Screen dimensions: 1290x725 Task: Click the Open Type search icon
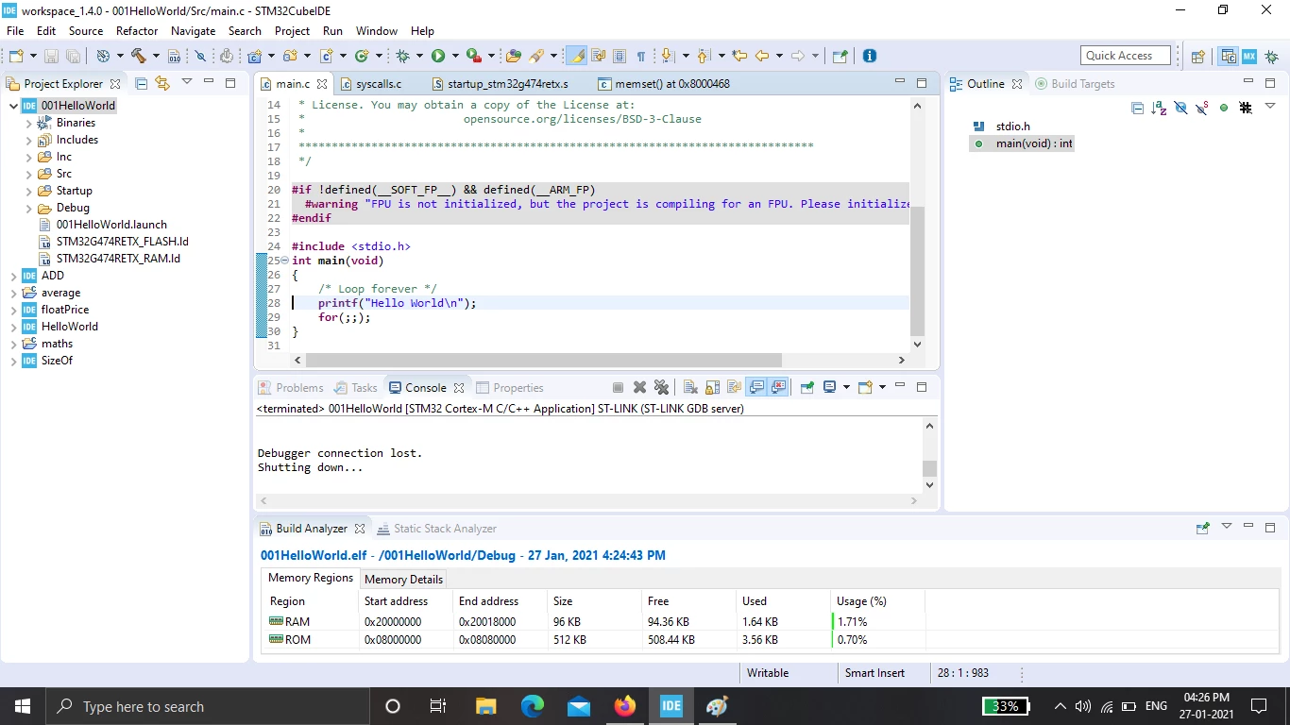[x=514, y=56]
